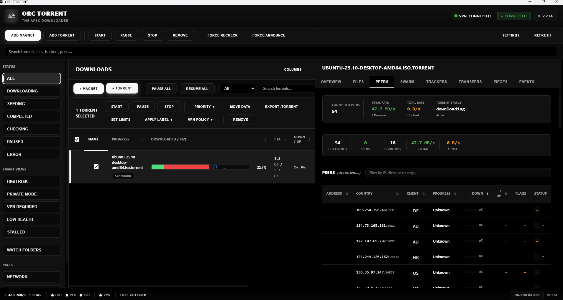Show Seeding torrents in status sidebar
This screenshot has height=300, width=563.
coord(32,104)
